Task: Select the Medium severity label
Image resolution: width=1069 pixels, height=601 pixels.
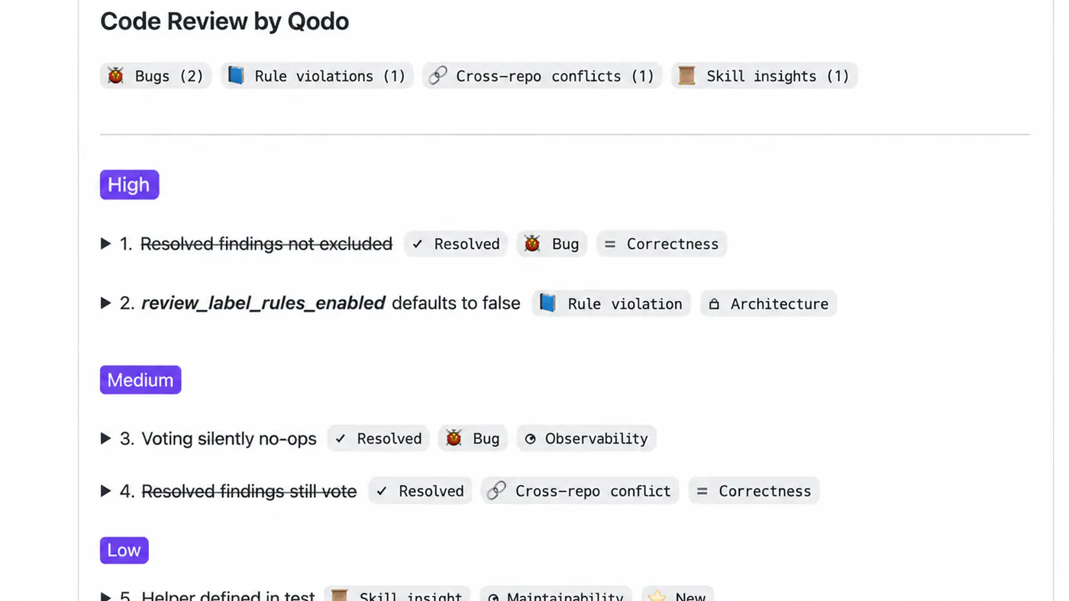Action: click(x=140, y=380)
